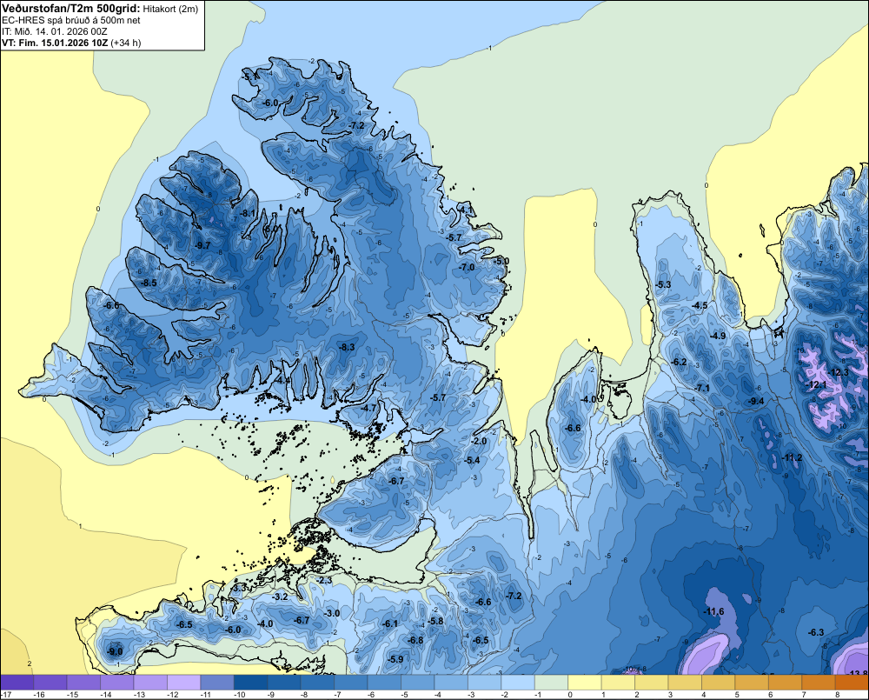The width and height of the screenshot is (869, 700).
Task: Click the '-12.1' temperature label
Action: 816,384
